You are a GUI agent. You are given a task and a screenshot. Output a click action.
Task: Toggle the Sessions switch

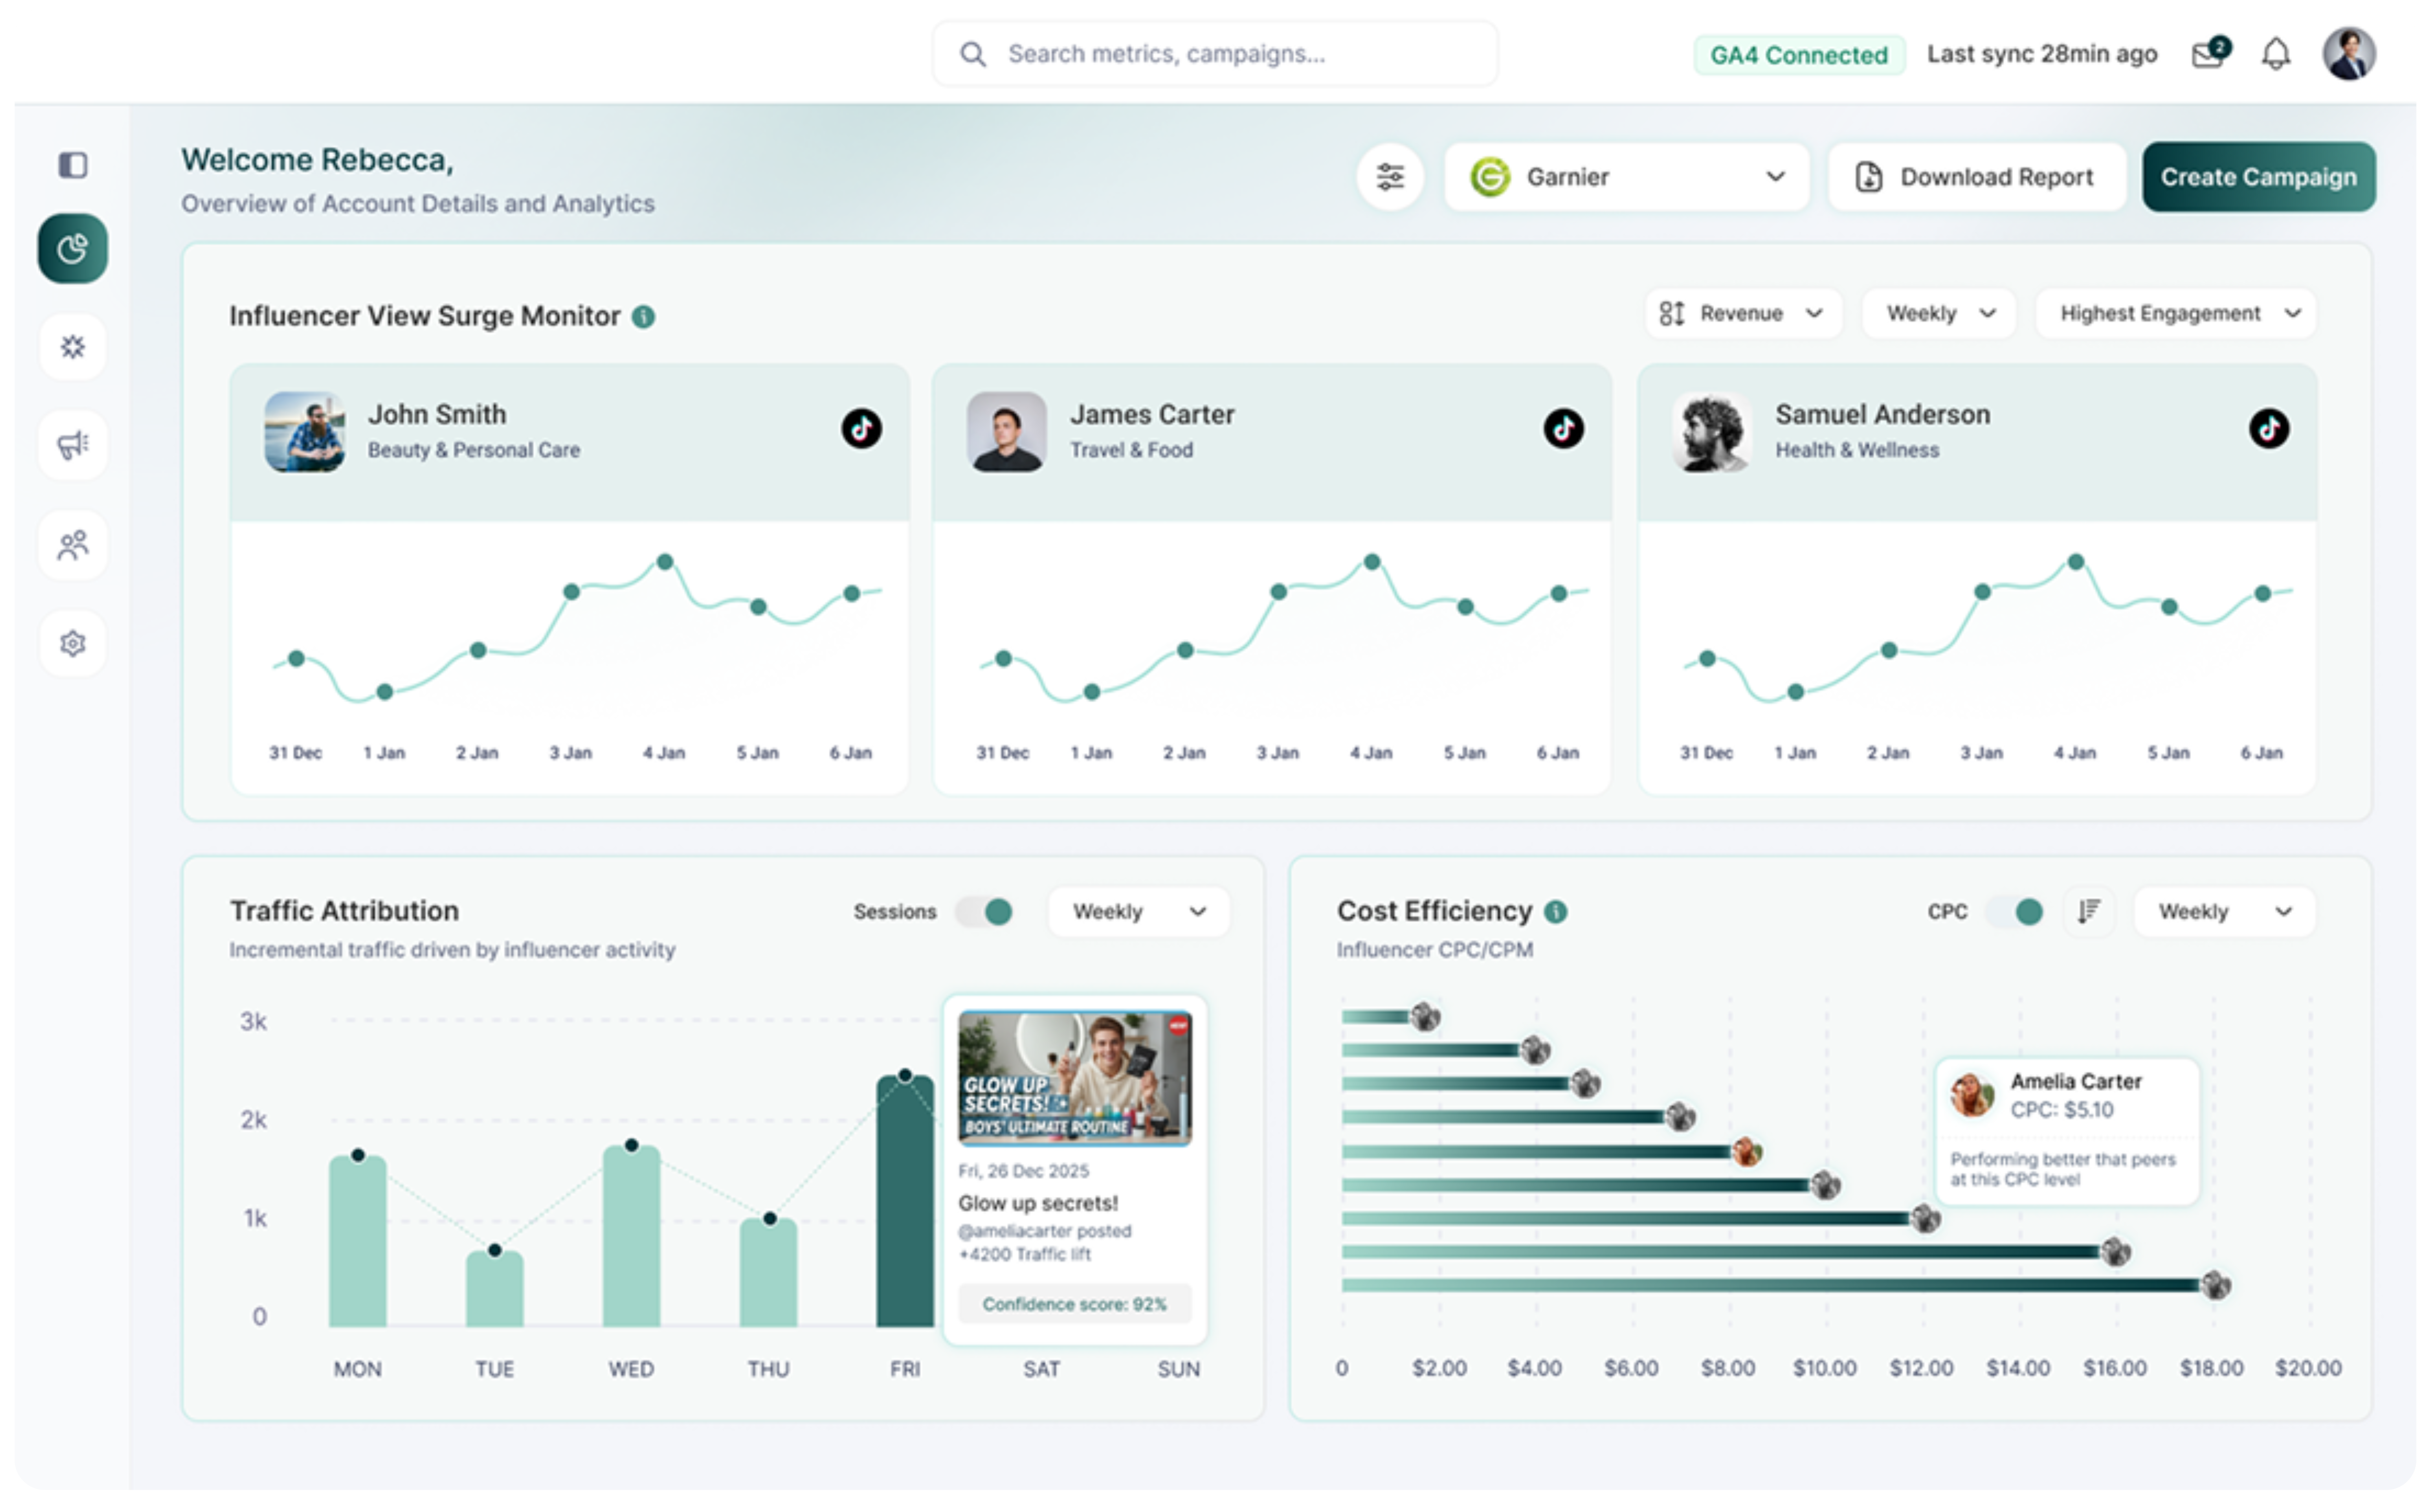pyautogui.click(x=985, y=911)
